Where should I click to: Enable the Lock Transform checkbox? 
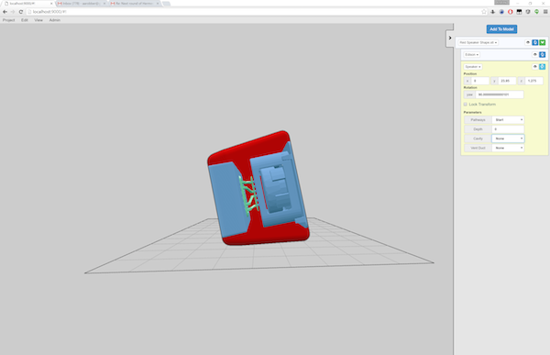(466, 105)
